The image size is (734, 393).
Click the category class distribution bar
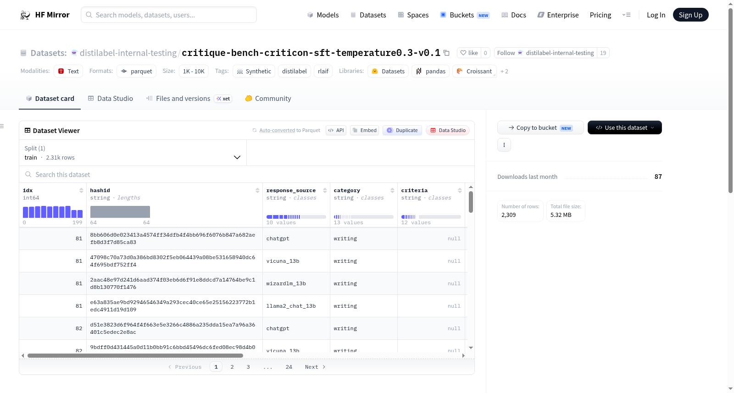tap(364, 217)
